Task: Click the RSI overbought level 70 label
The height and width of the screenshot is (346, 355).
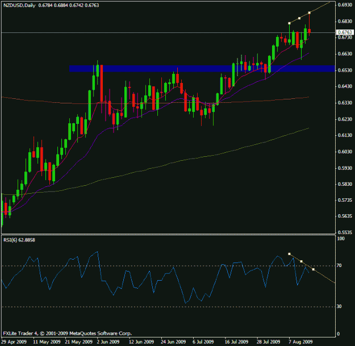Action: coord(339,266)
